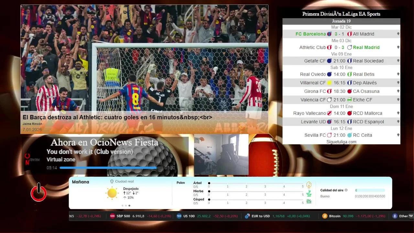Select the second weather carousel dot
The image size is (414, 233).
(x=126, y=205)
